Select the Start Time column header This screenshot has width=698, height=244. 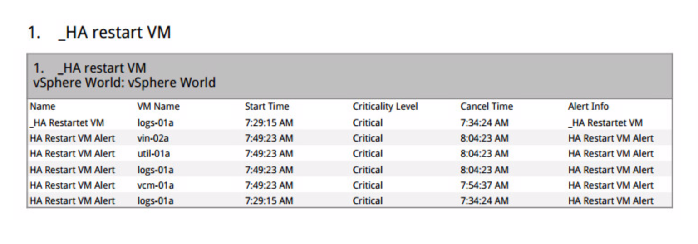(267, 107)
